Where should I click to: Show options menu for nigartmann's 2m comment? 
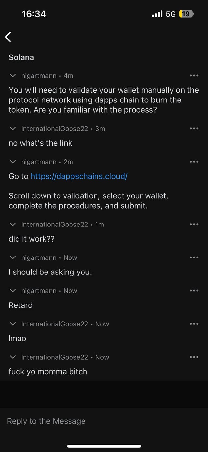pyautogui.click(x=194, y=162)
